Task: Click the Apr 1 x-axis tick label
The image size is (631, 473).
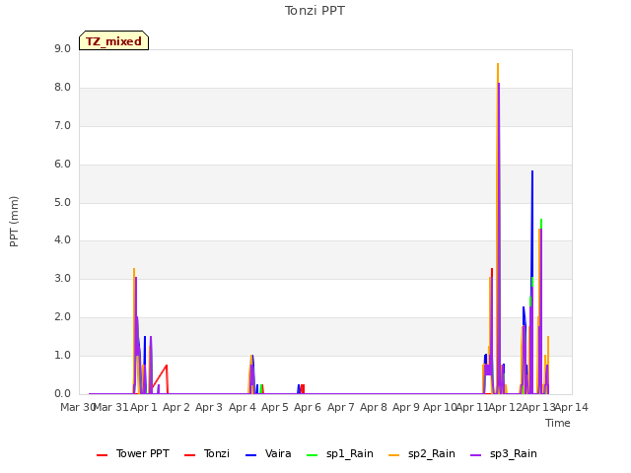Action: [144, 407]
